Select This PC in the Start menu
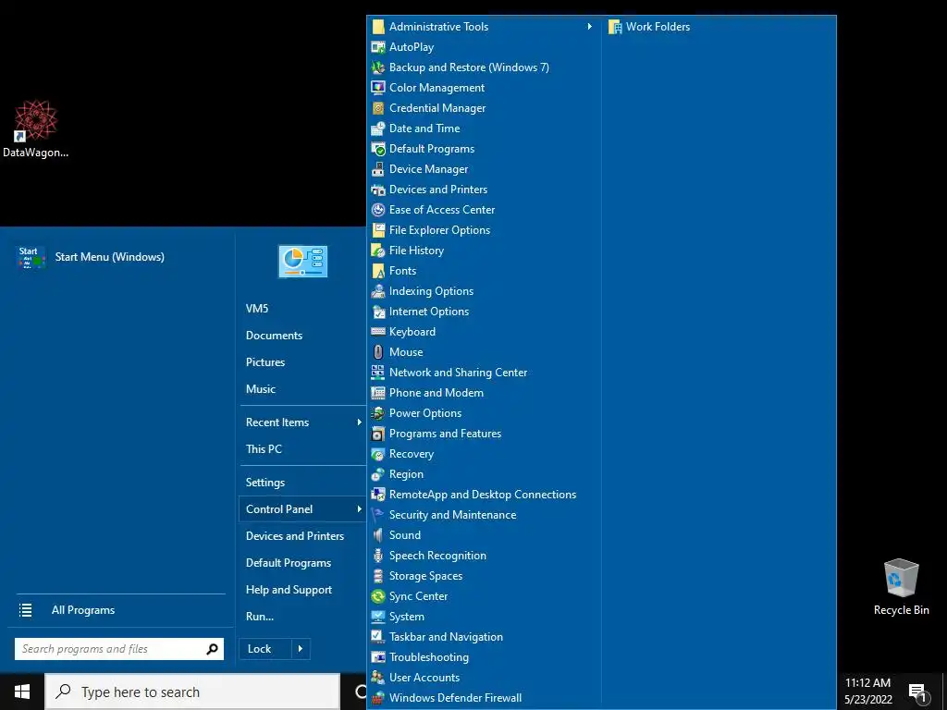Screen dimensions: 947x710 point(264,448)
